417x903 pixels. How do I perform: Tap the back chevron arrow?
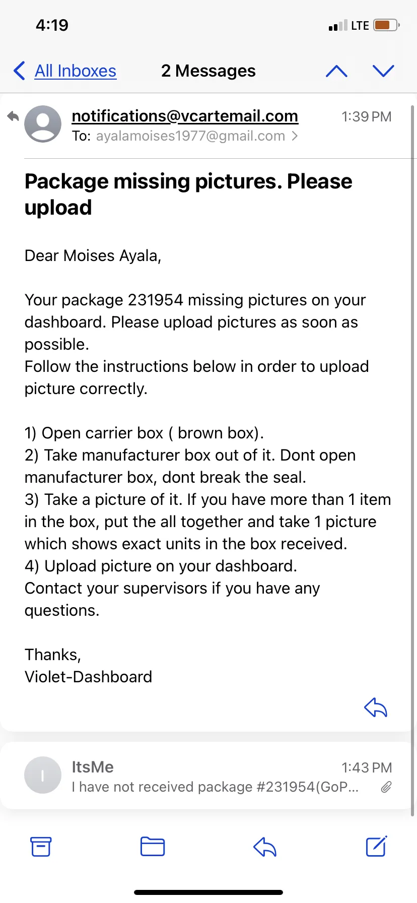[x=19, y=71]
